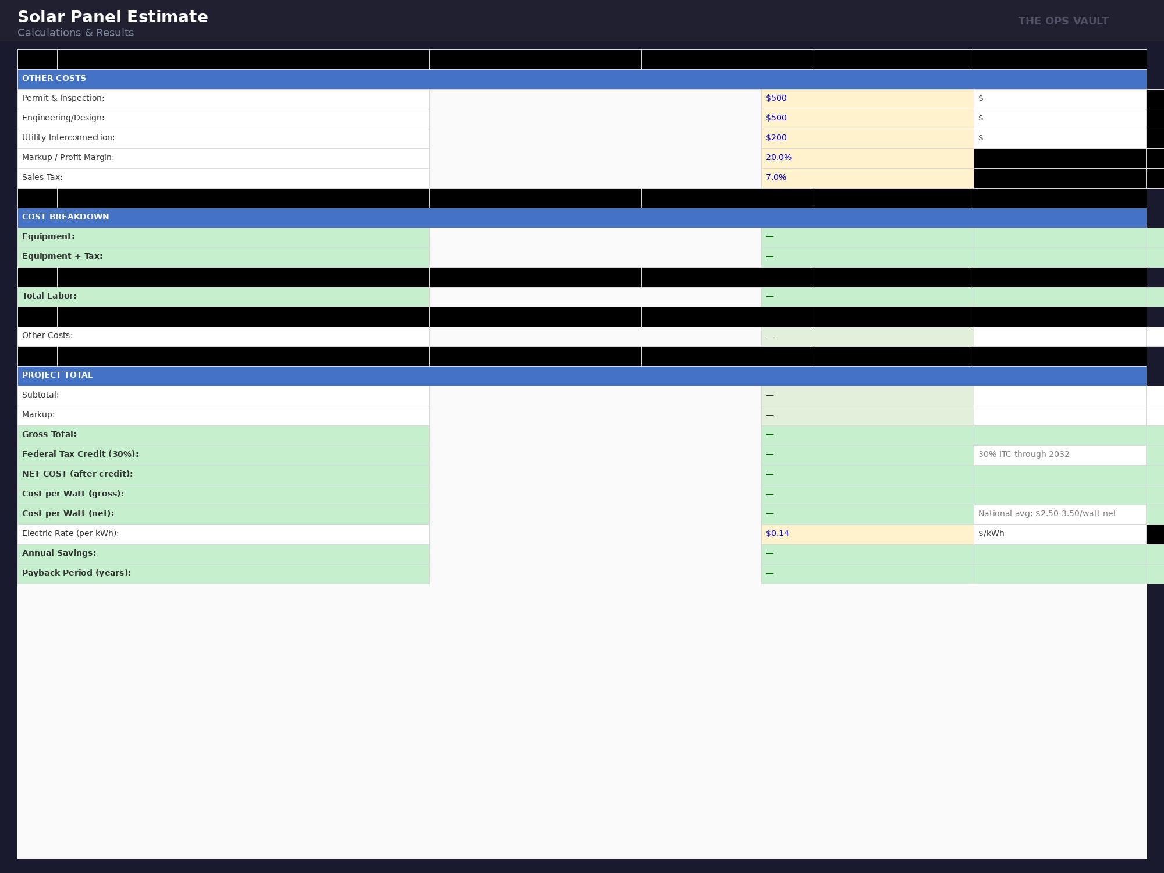Edit the Sales Tax 7.0% value
The width and height of the screenshot is (1164, 873).
pyautogui.click(x=867, y=178)
